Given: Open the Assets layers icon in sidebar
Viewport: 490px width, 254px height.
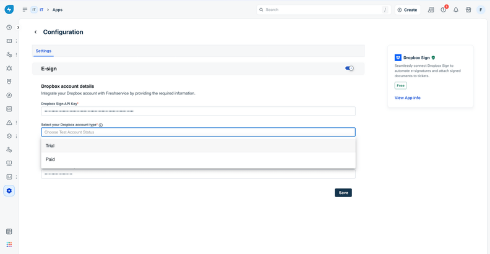Looking at the screenshot, I should (9, 136).
